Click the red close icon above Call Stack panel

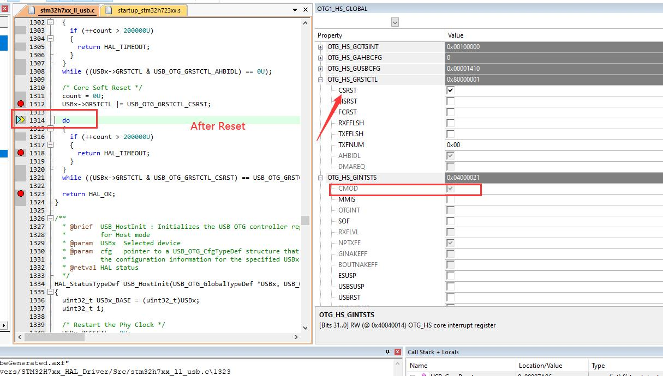click(396, 351)
